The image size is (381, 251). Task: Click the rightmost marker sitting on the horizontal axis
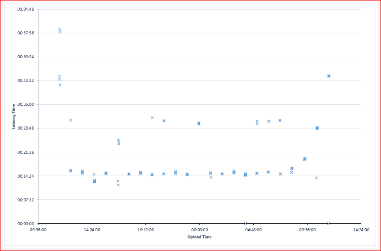(328, 223)
